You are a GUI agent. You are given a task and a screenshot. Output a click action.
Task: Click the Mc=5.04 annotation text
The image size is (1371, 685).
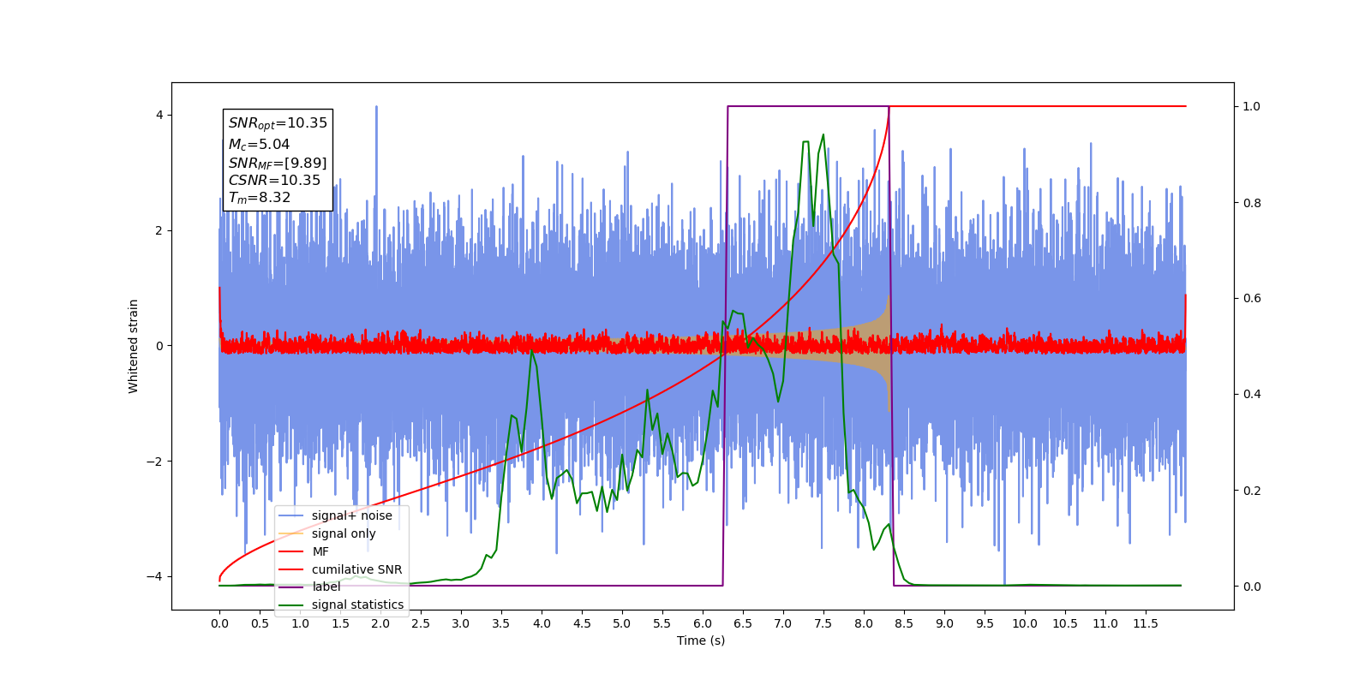pyautogui.click(x=259, y=145)
